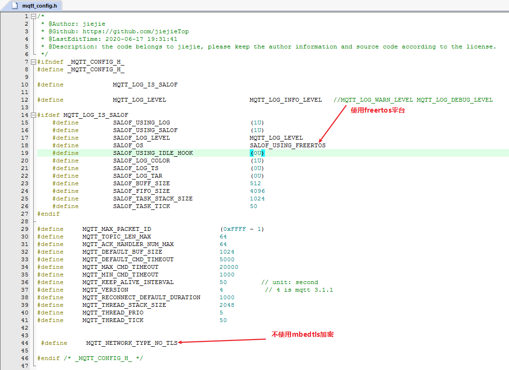The height and width of the screenshot is (370, 509).
Task: Click the SALOF_USING_FREERTOS token
Action: [287, 145]
